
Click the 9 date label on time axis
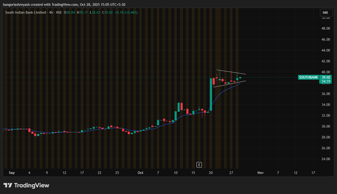(x=47, y=173)
